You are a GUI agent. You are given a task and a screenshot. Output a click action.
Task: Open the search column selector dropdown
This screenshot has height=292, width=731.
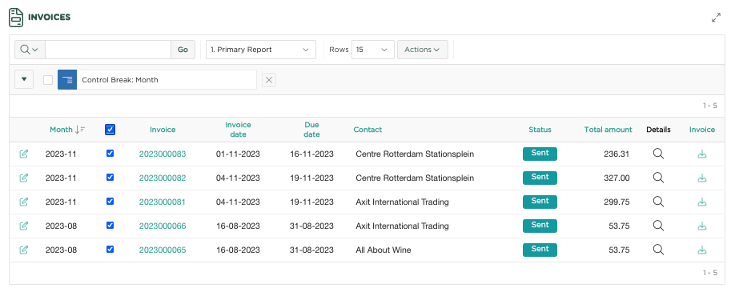pyautogui.click(x=30, y=50)
